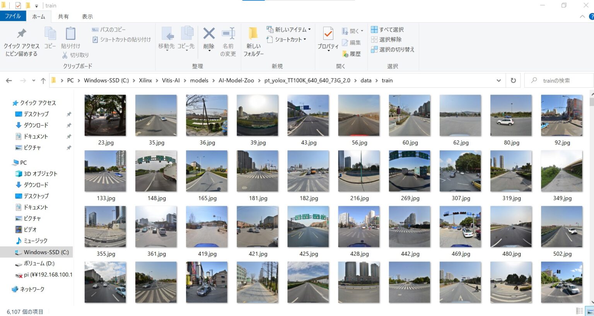Select the thumbnail 23.jpg

[105, 115]
